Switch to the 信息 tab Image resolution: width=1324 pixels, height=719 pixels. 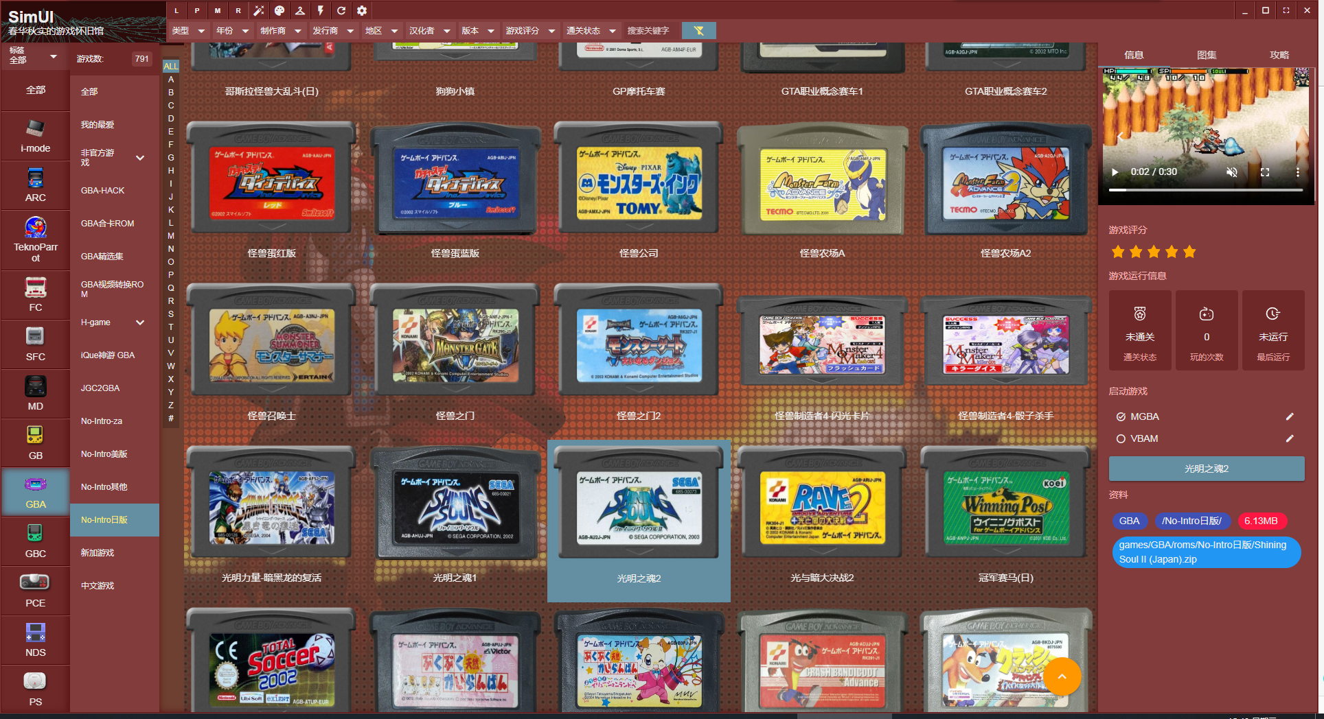point(1134,55)
